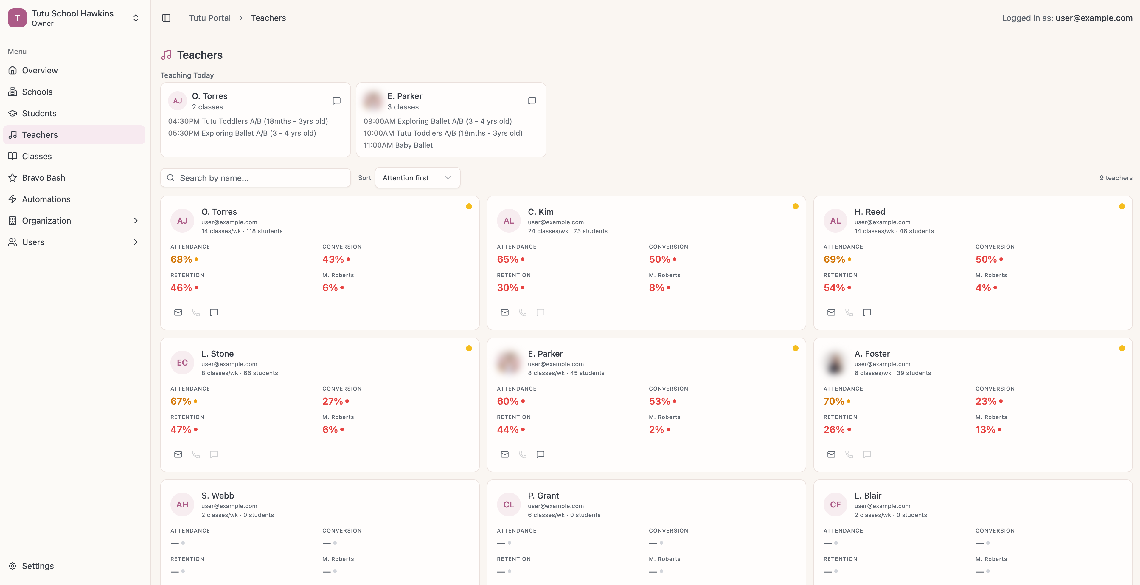
Task: Click email icon on O. Torres card
Action: (x=178, y=313)
